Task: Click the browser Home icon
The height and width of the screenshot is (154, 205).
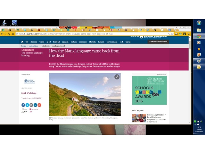Action: [x=13, y=34]
